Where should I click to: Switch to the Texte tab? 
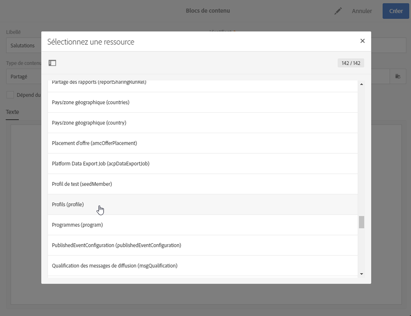pyautogui.click(x=12, y=112)
